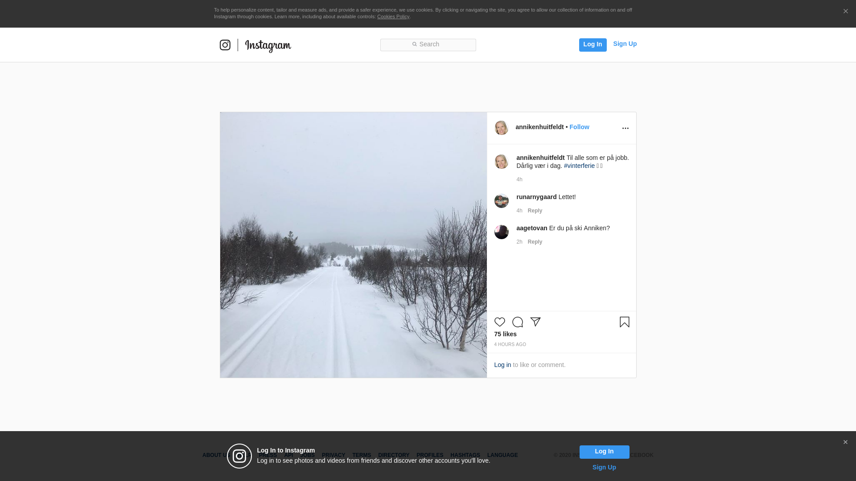Click the Sign Up header link
The height and width of the screenshot is (481, 856).
point(625,44)
